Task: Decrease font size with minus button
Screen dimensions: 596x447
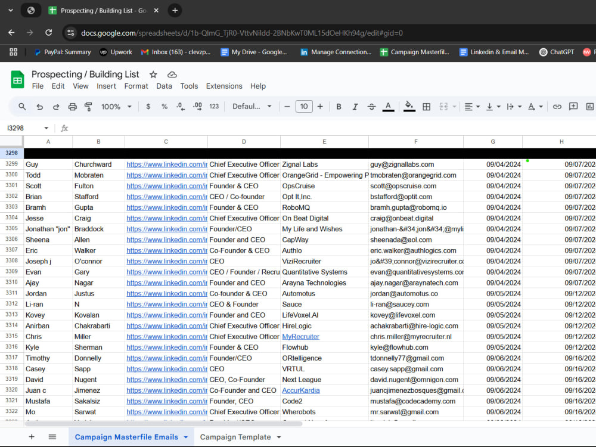Action: [287, 107]
